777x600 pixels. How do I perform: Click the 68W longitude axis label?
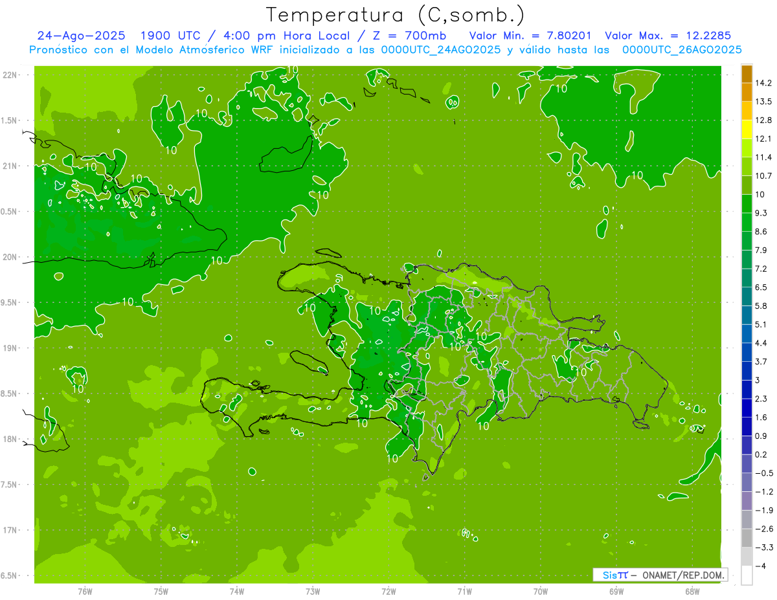point(692,592)
